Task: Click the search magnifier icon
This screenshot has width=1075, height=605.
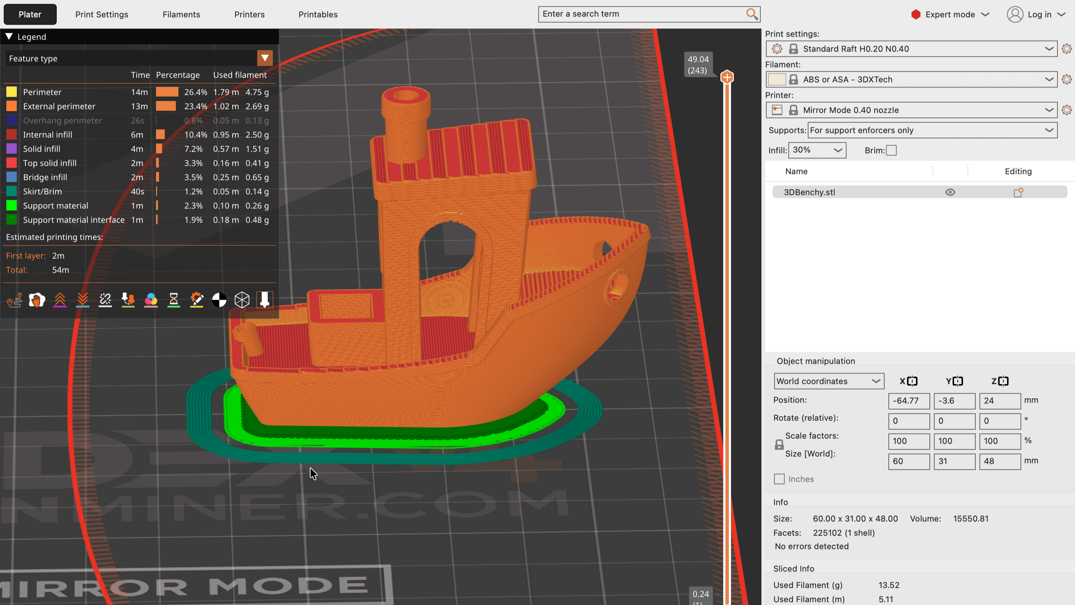Action: point(752,14)
